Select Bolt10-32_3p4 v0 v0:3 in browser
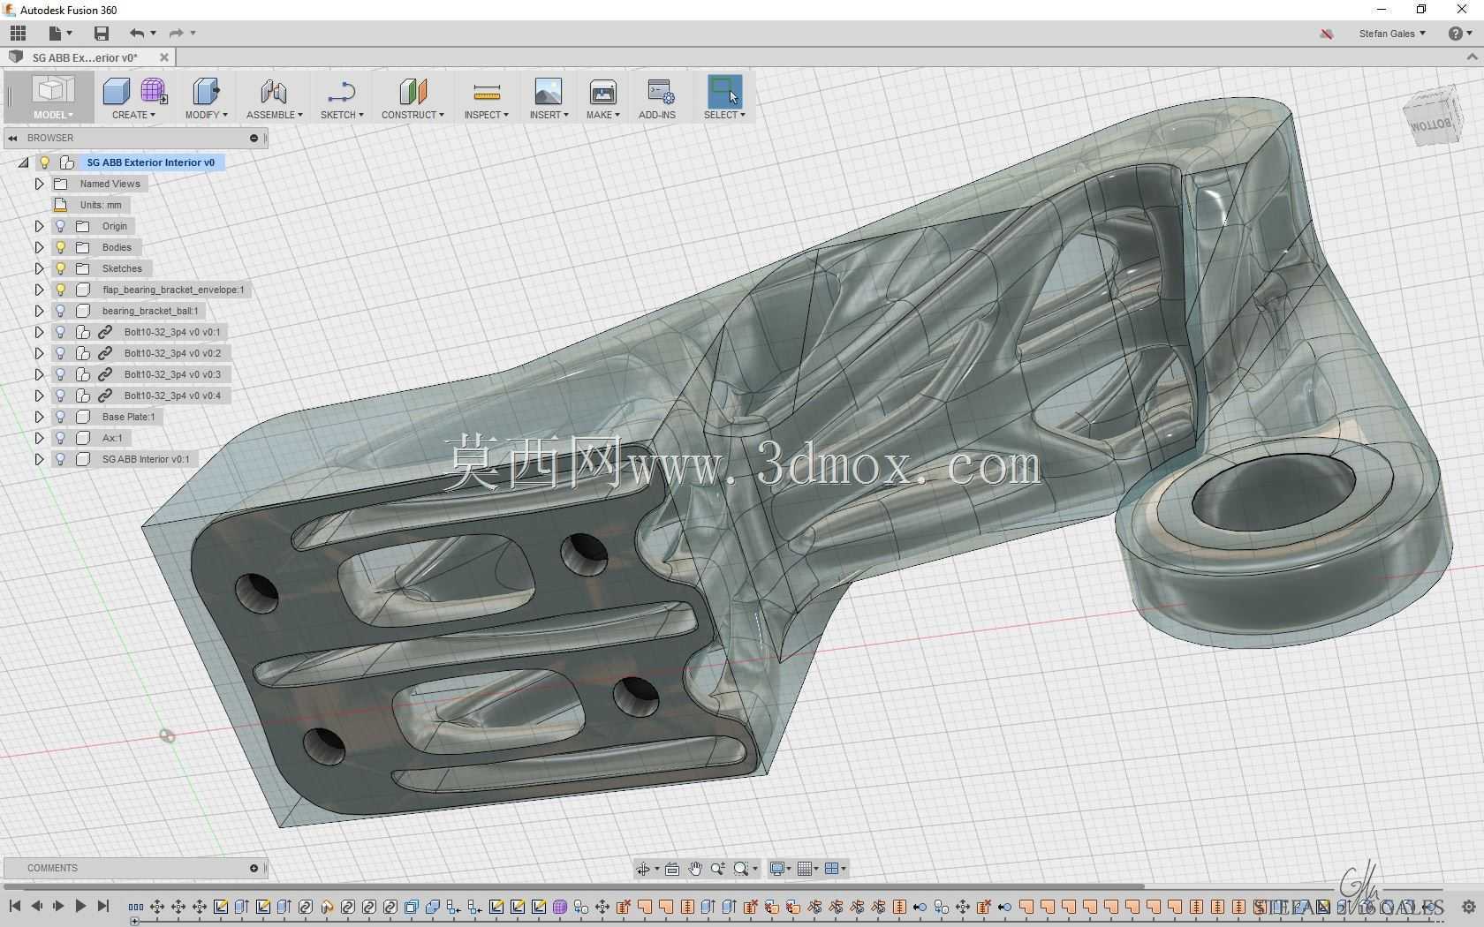This screenshot has width=1484, height=927. tap(172, 374)
